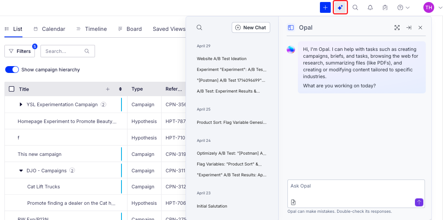Click the blue plus create button
Viewport: 443px width, 220px height.
325,8
